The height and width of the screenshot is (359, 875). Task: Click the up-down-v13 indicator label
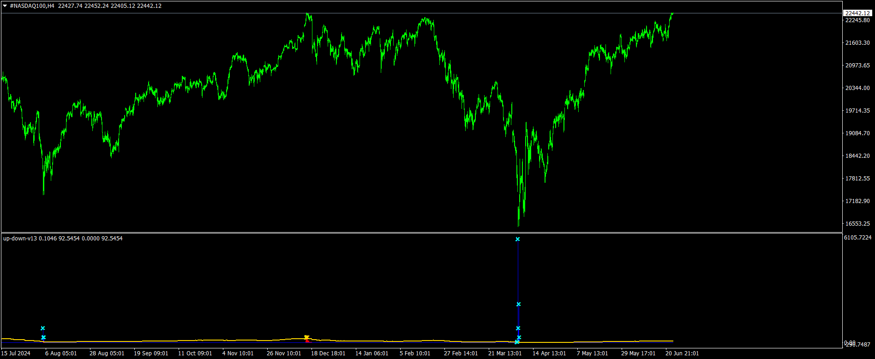point(20,239)
